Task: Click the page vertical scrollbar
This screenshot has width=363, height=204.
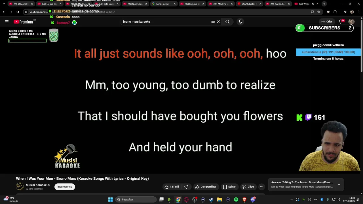Action: click(361, 45)
